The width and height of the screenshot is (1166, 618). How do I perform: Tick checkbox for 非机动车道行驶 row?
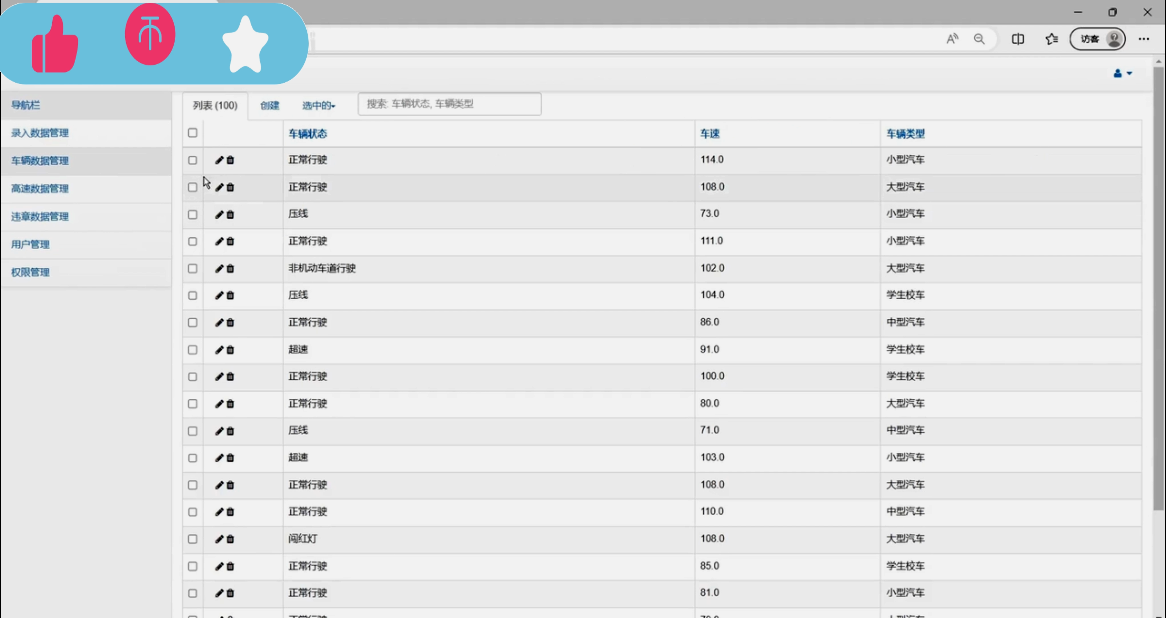coord(192,268)
